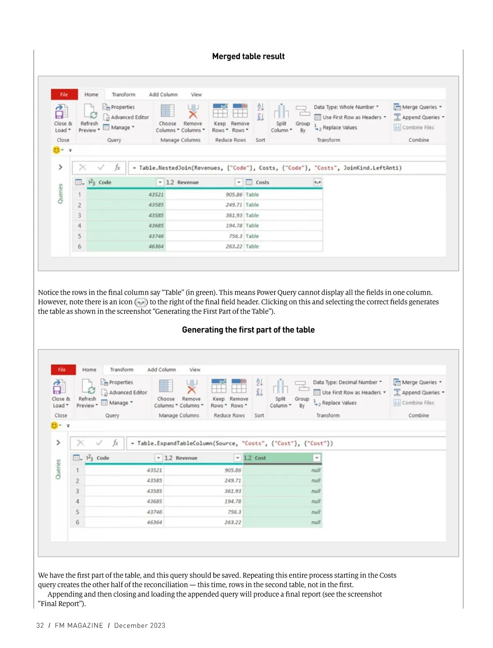The image size is (493, 648).
Task: Click the expand icon on the Costs column header
Action: (317, 182)
